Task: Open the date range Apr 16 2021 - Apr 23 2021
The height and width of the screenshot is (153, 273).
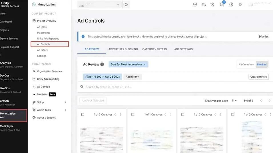Action: pos(103,77)
